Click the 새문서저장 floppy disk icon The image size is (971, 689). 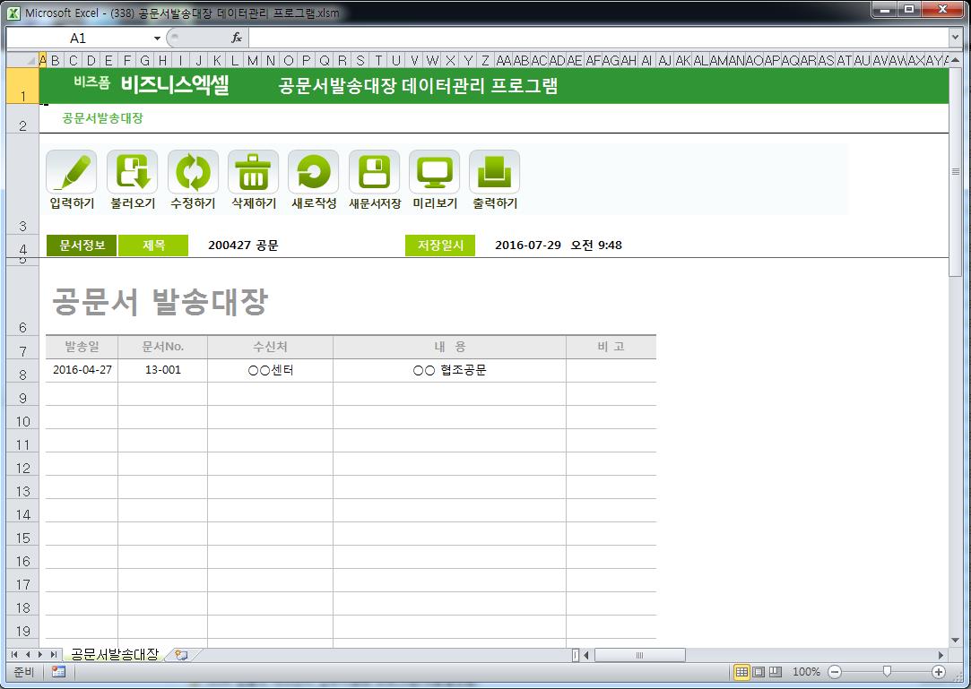pyautogui.click(x=374, y=171)
